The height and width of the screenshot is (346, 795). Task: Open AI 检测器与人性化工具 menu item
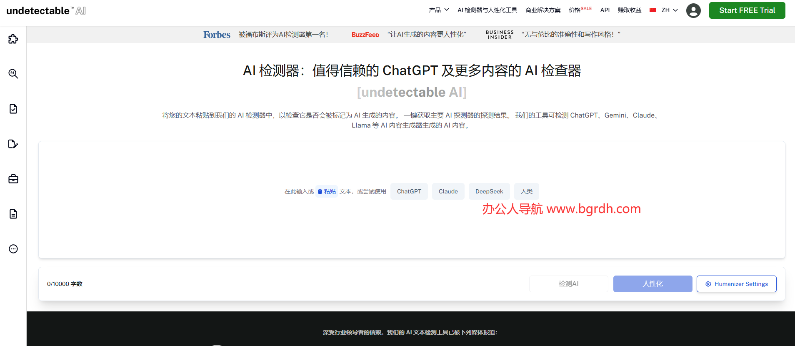click(487, 10)
